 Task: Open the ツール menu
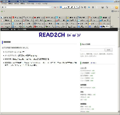[38, 4]
